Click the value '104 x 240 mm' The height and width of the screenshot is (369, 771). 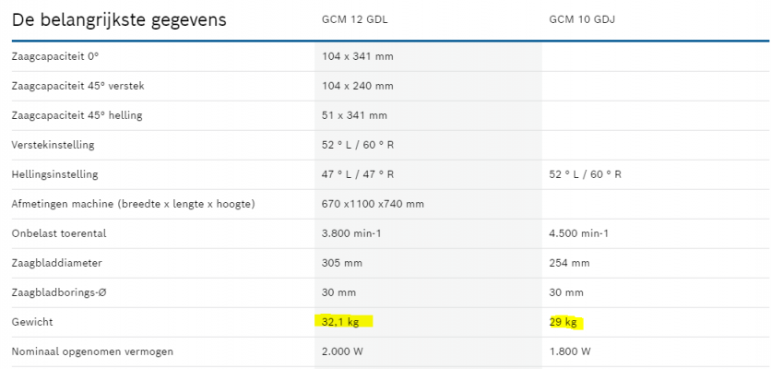(x=358, y=86)
